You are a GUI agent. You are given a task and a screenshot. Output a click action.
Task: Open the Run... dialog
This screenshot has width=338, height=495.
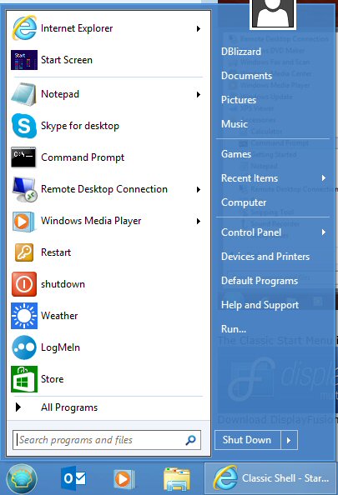234,329
